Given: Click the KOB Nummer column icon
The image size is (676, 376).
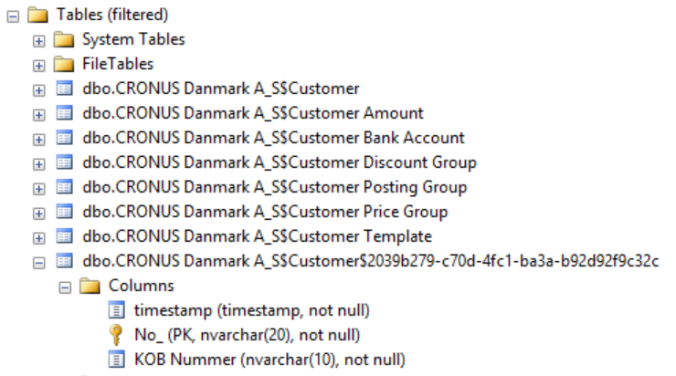Looking at the screenshot, I should [x=116, y=360].
